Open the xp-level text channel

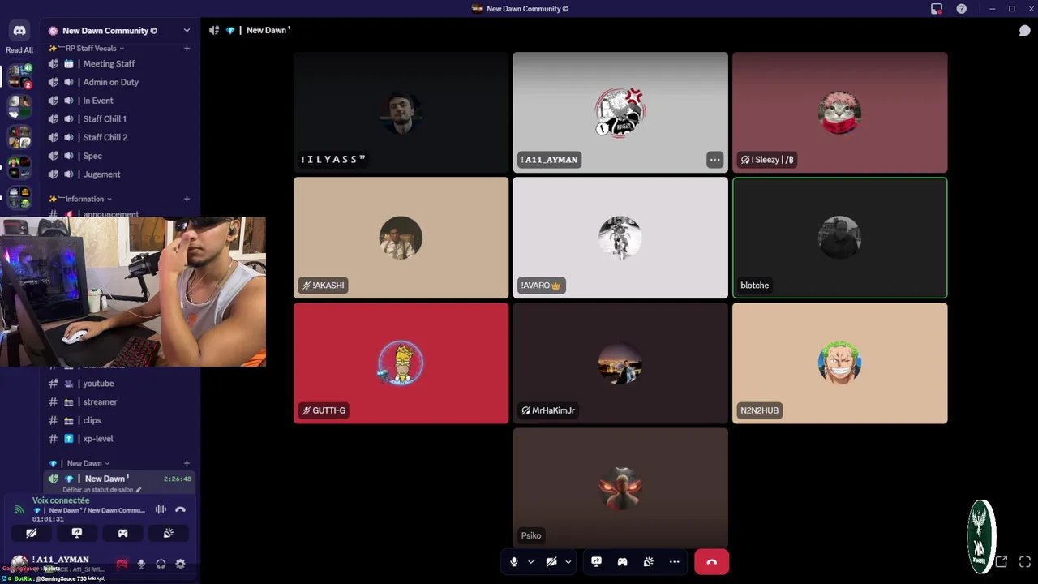coord(119,439)
